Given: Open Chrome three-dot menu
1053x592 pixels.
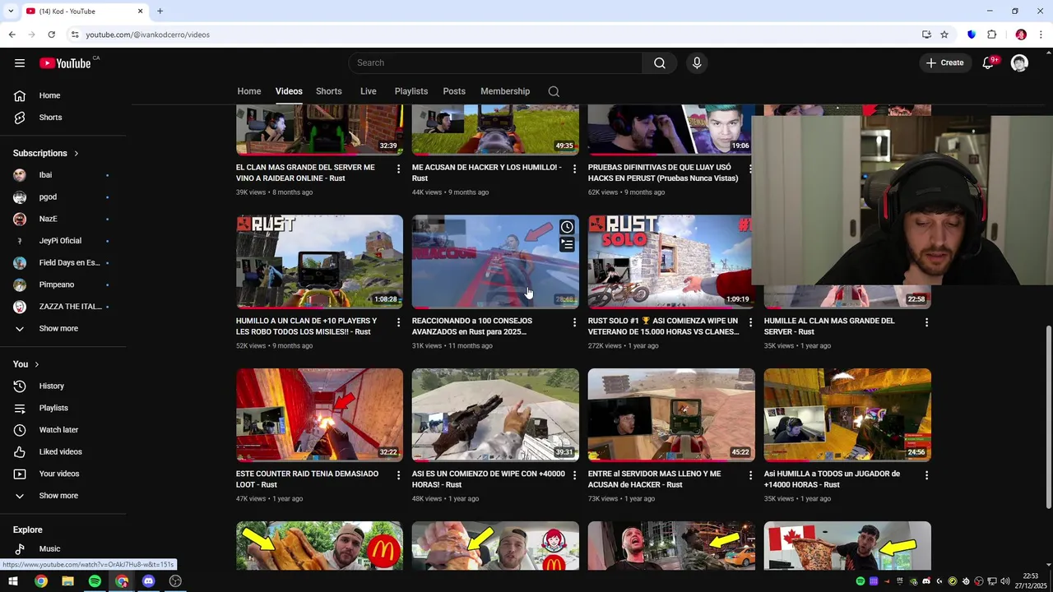Looking at the screenshot, I should [1041, 35].
